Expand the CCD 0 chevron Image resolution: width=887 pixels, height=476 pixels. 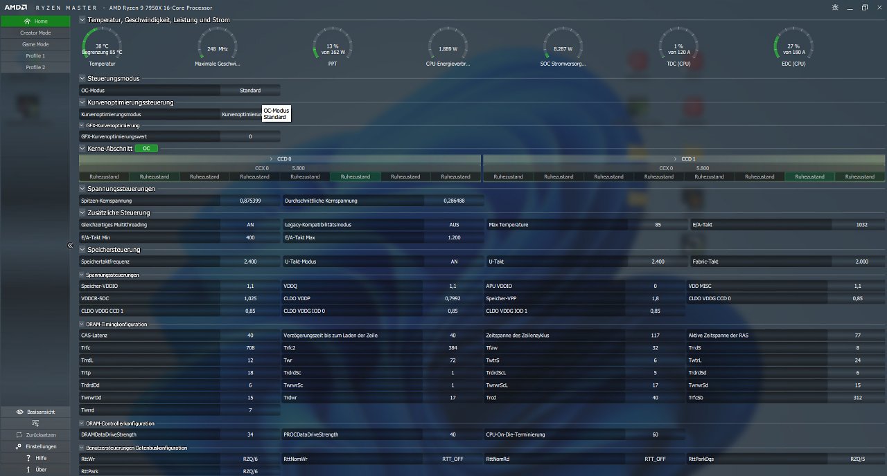pyautogui.click(x=270, y=158)
